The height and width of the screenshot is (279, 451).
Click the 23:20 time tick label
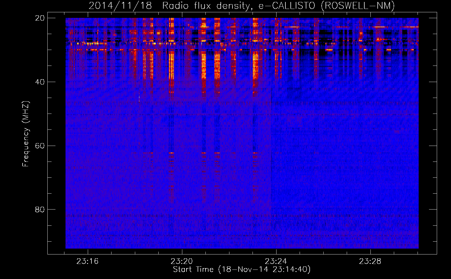182,261
